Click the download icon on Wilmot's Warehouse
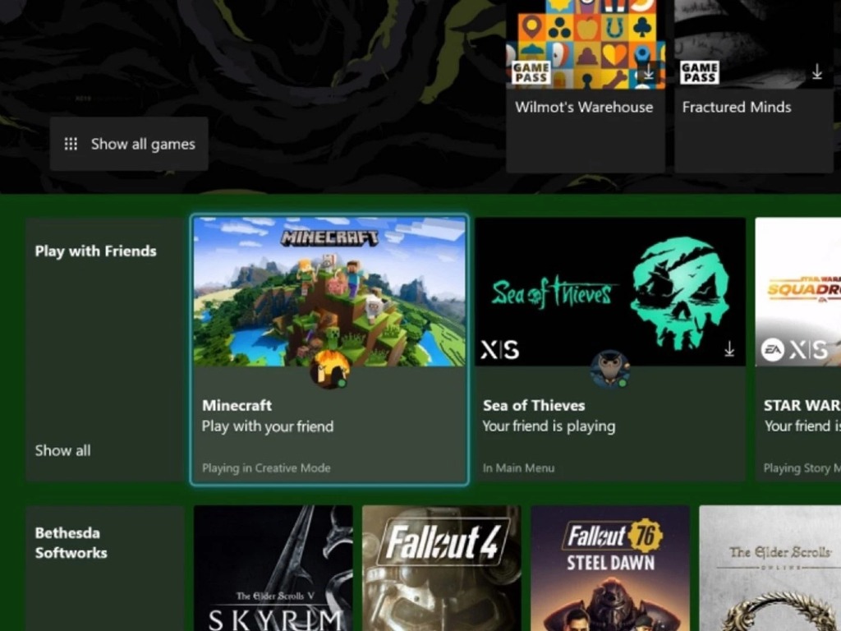 click(x=648, y=73)
